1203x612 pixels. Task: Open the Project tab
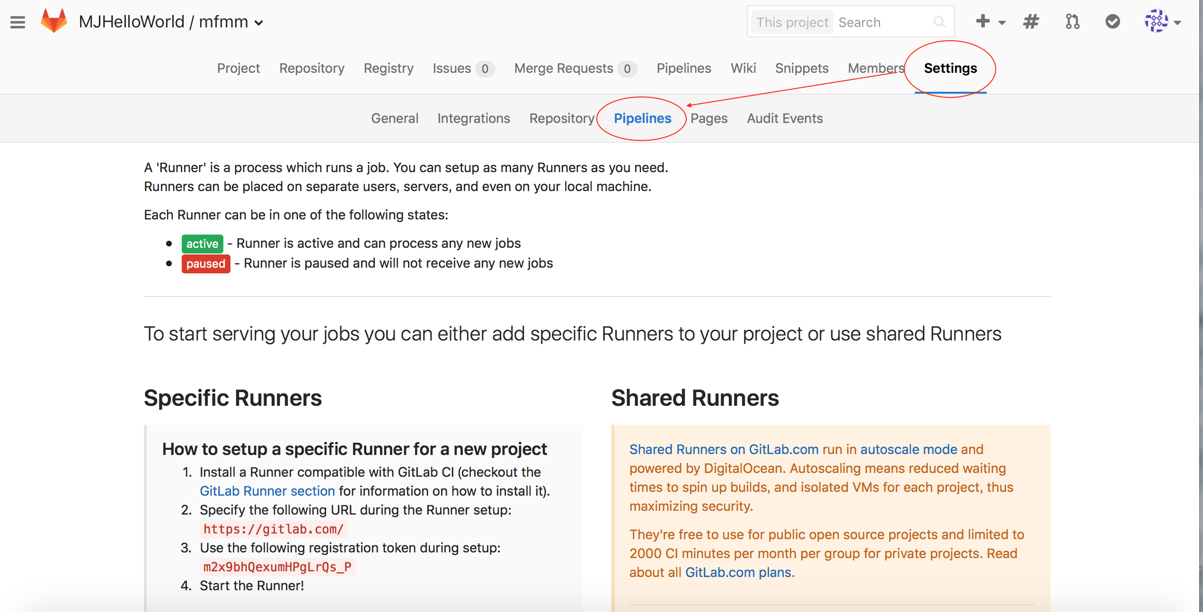click(x=239, y=68)
